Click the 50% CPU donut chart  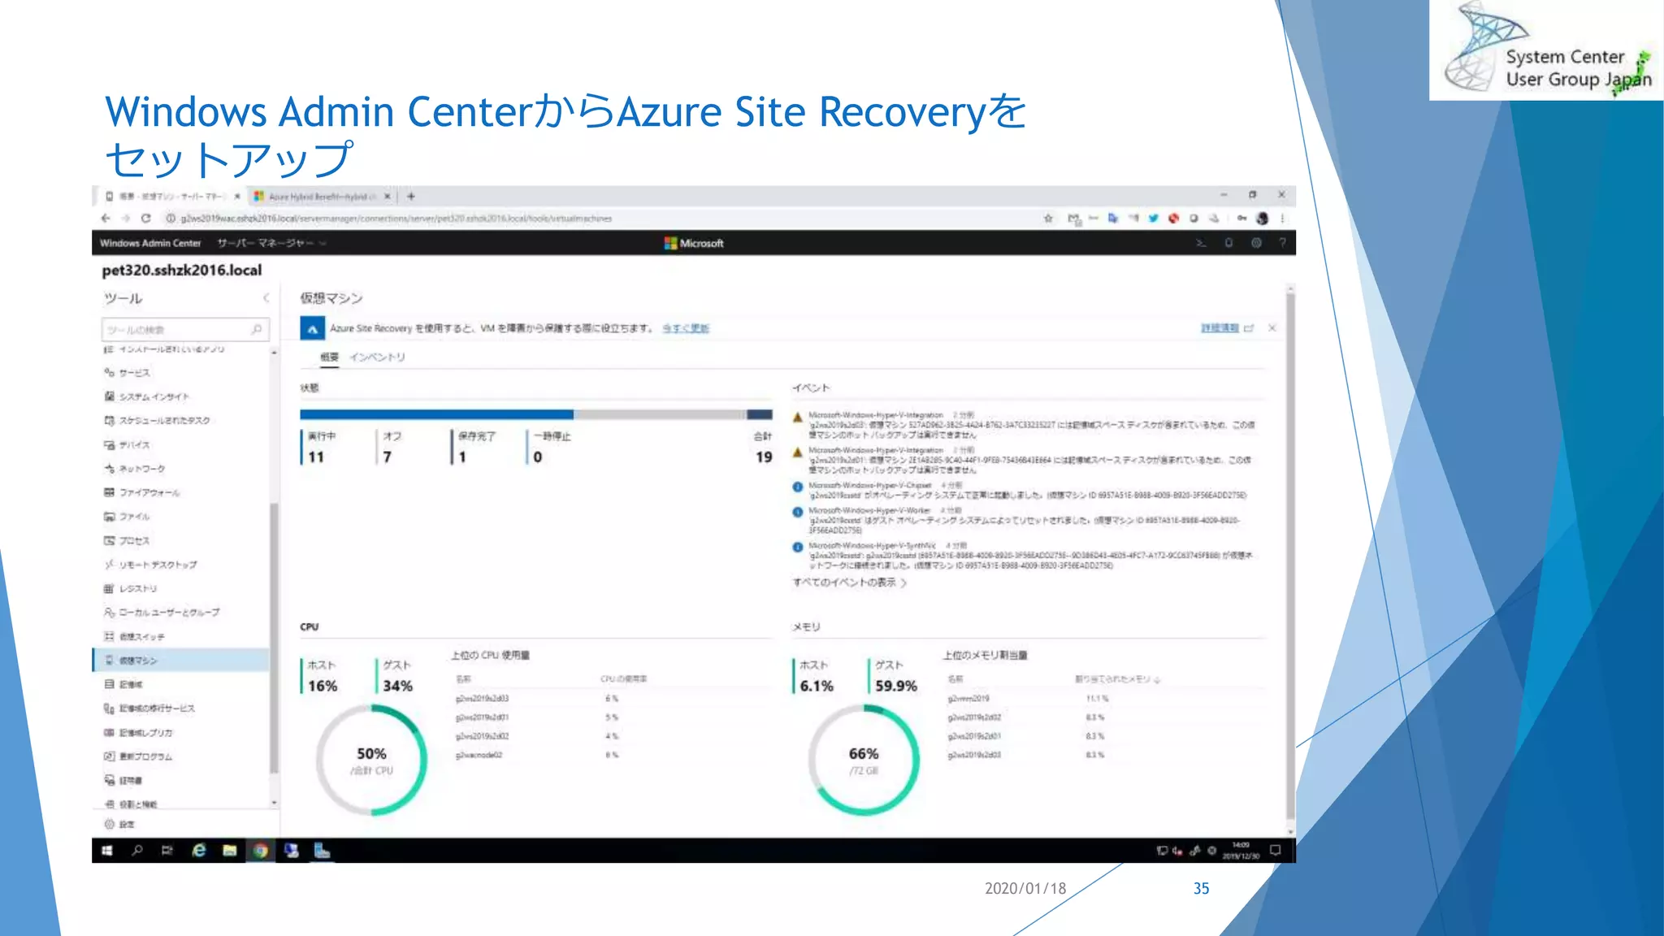(371, 760)
